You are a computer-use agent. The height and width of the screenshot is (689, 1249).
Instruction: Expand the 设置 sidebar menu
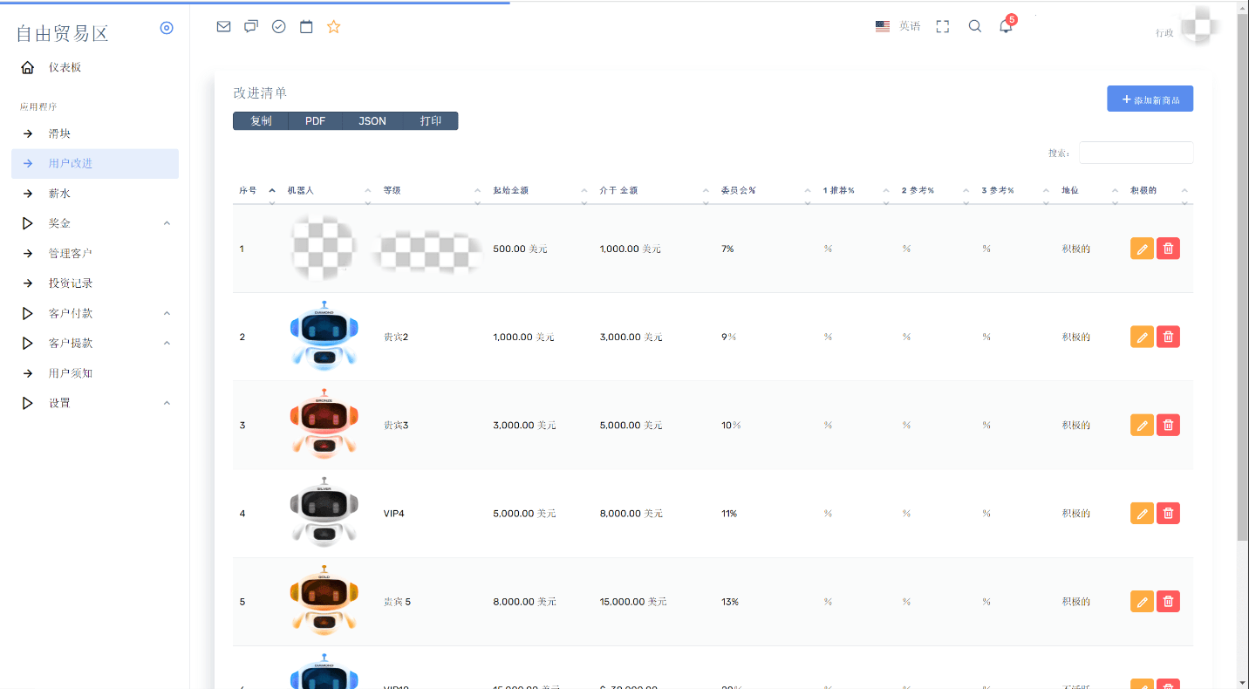pyautogui.click(x=94, y=403)
